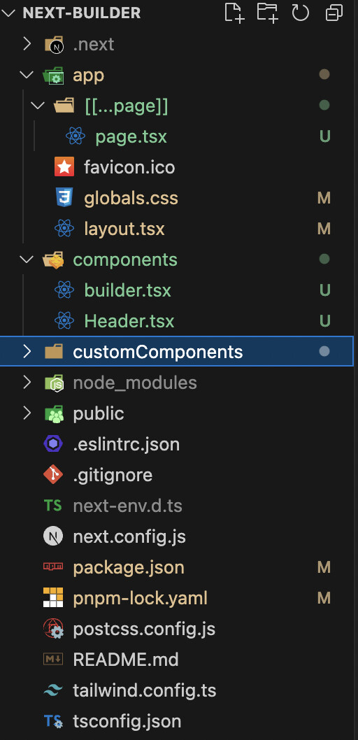Screen dimensions: 358x740
Task: Click the React icon beside page.tsx
Action: tap(76, 136)
